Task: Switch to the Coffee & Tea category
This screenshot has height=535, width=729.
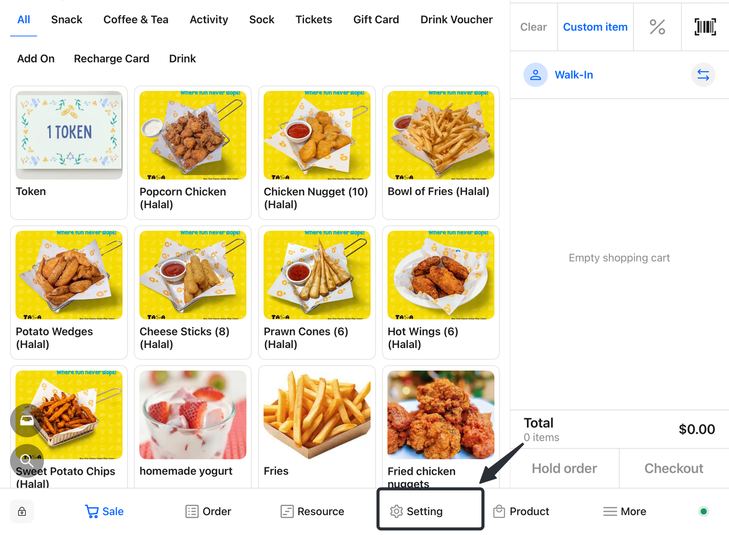Action: click(136, 19)
